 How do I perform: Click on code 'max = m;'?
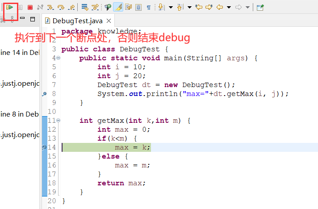point(133,165)
